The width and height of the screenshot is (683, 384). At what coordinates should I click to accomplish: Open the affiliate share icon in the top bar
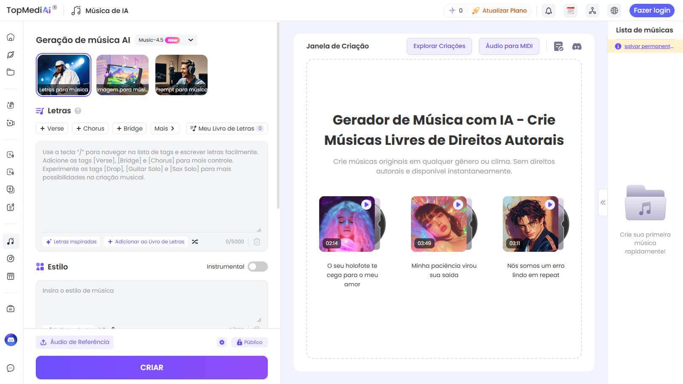592,10
